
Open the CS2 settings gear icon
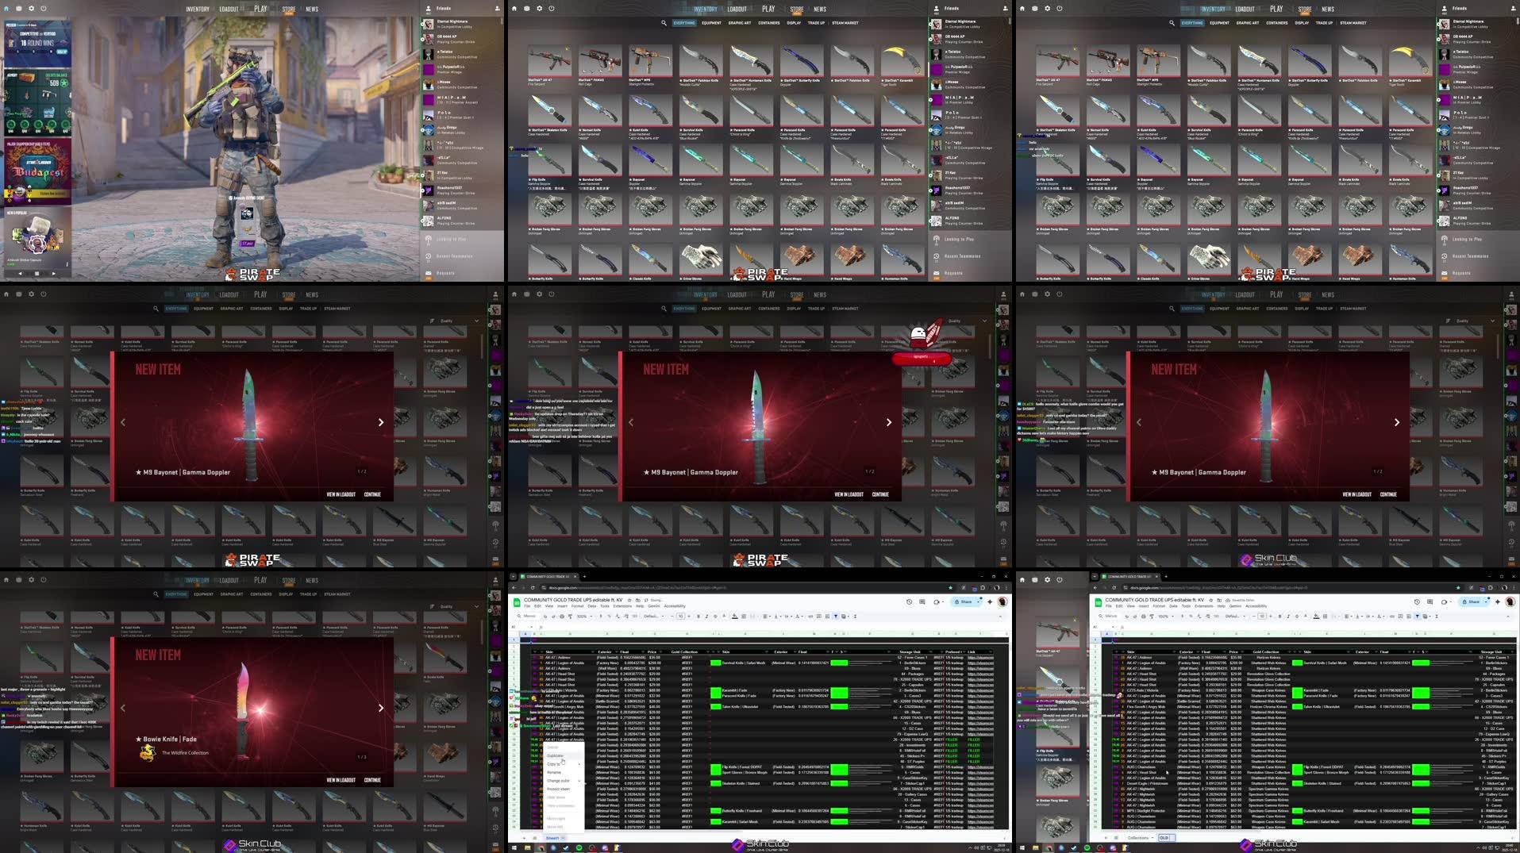[540, 9]
